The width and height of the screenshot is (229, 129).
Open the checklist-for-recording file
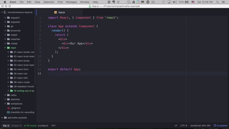click(x=23, y=112)
